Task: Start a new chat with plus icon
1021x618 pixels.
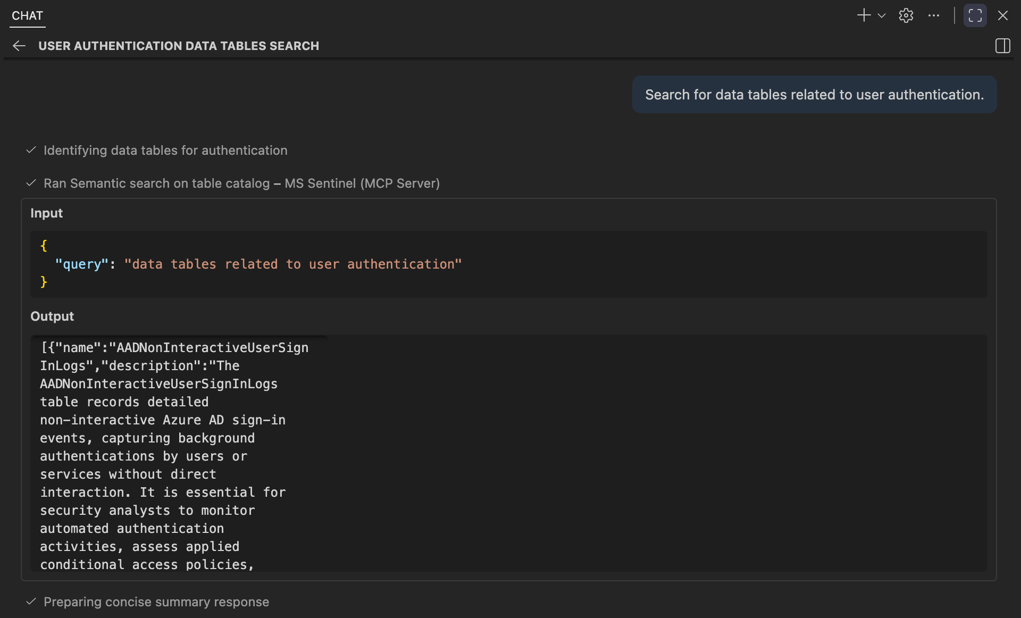Action: click(x=864, y=15)
